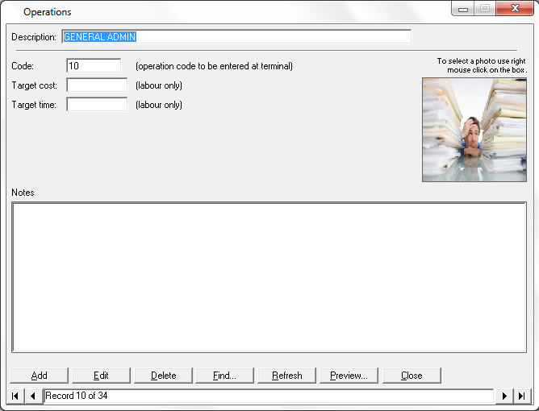Viewport: 539px width, 411px height.
Task: Click the Add button
Action: 39,376
